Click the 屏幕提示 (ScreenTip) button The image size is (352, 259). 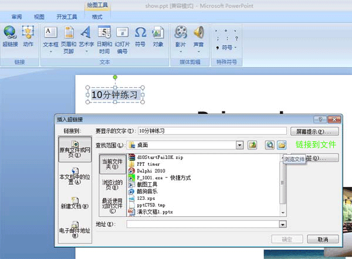click(x=317, y=131)
